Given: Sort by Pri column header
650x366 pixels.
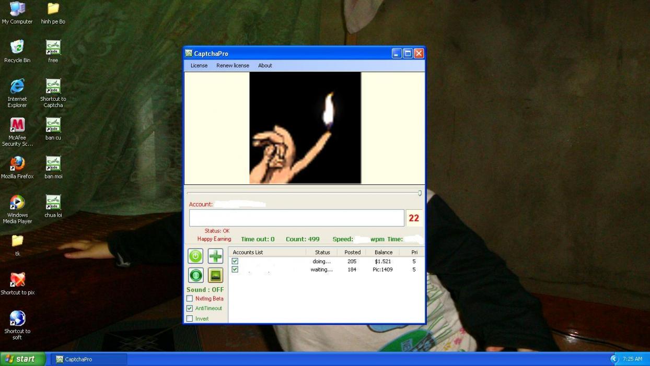Looking at the screenshot, I should [x=412, y=252].
